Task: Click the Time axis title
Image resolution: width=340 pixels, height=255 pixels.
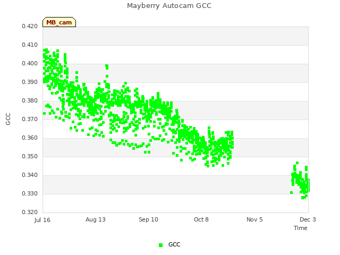Action: (301, 228)
